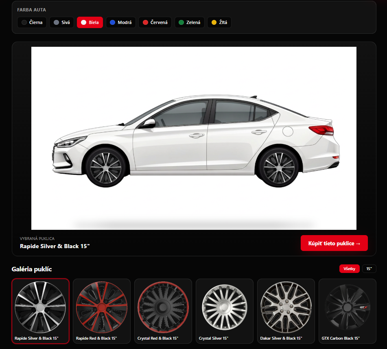Click Galéria puklíc heading
387x349 pixels.
pos(32,269)
